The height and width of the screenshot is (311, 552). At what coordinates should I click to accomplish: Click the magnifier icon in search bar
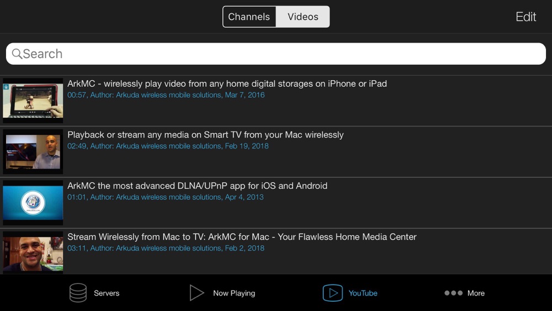point(17,54)
